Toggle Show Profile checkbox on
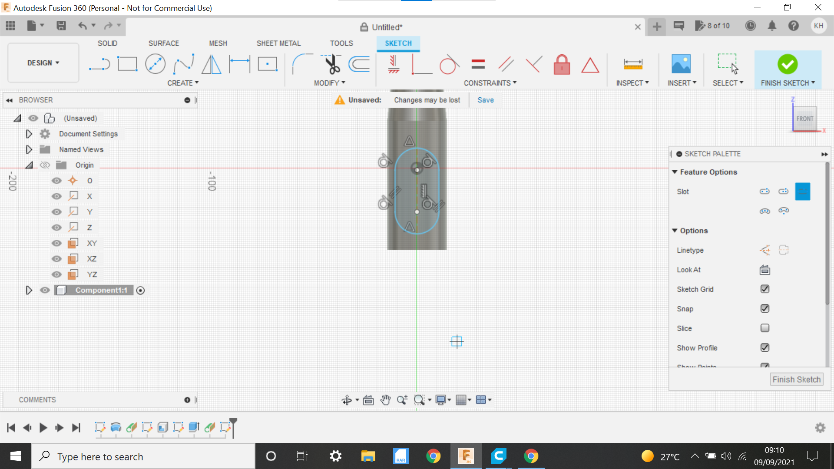Screen dimensions: 834x469 [x=764, y=347]
